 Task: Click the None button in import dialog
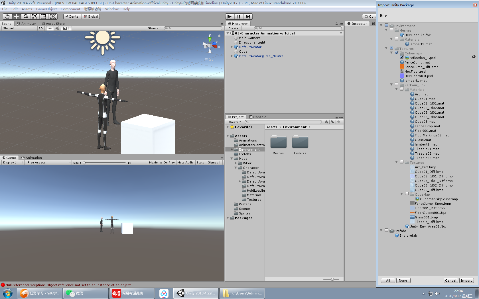pyautogui.click(x=403, y=280)
